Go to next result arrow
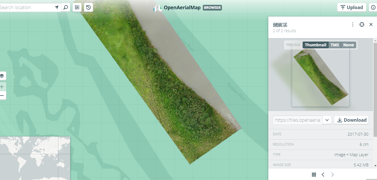 (332, 175)
